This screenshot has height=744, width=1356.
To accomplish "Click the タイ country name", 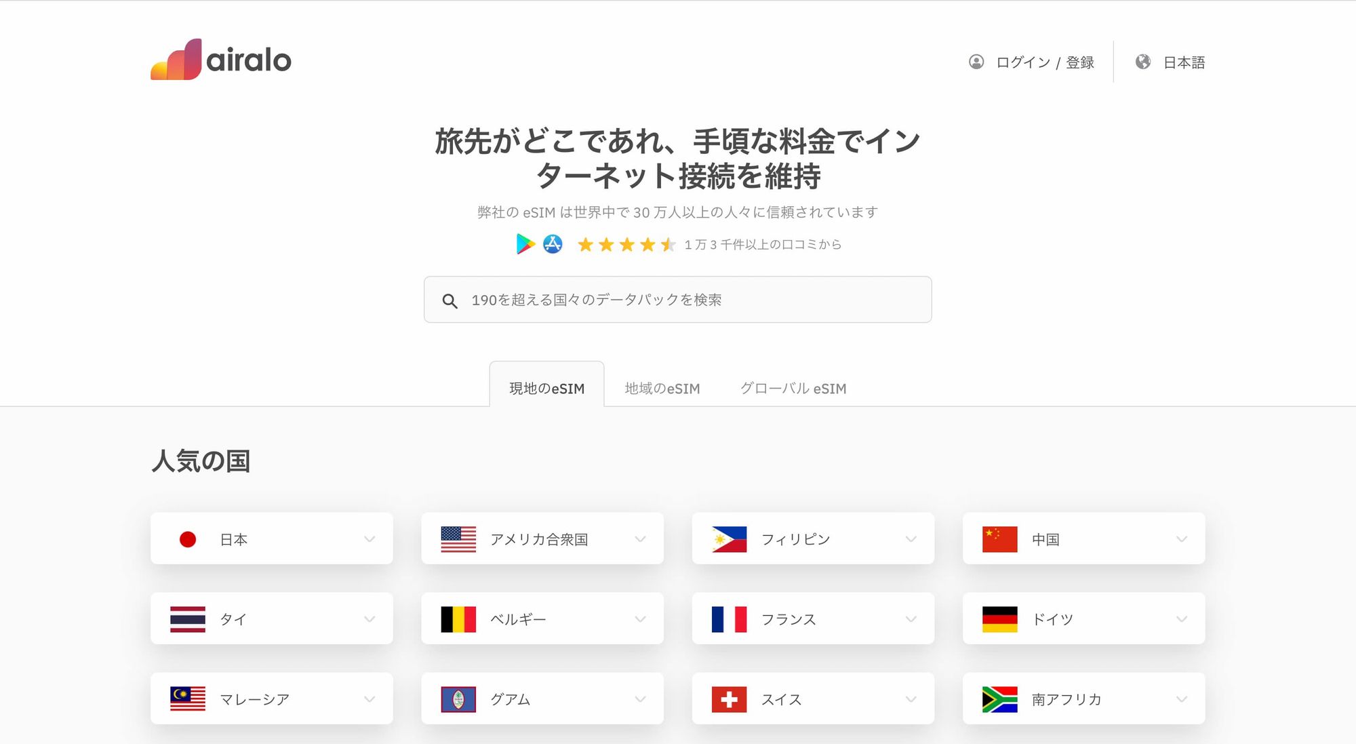I will [x=233, y=620].
